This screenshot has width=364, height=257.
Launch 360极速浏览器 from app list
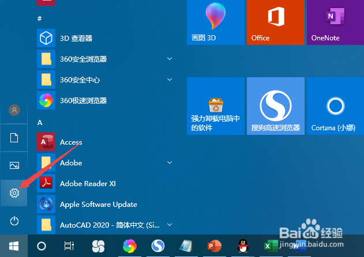point(106,100)
